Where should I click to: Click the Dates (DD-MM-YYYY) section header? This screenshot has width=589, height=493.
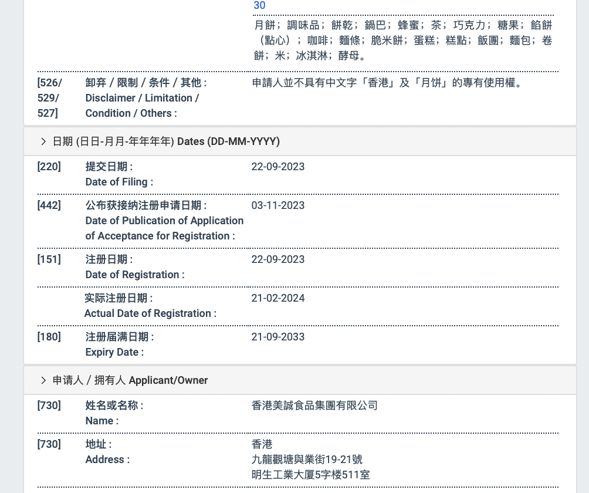(166, 141)
